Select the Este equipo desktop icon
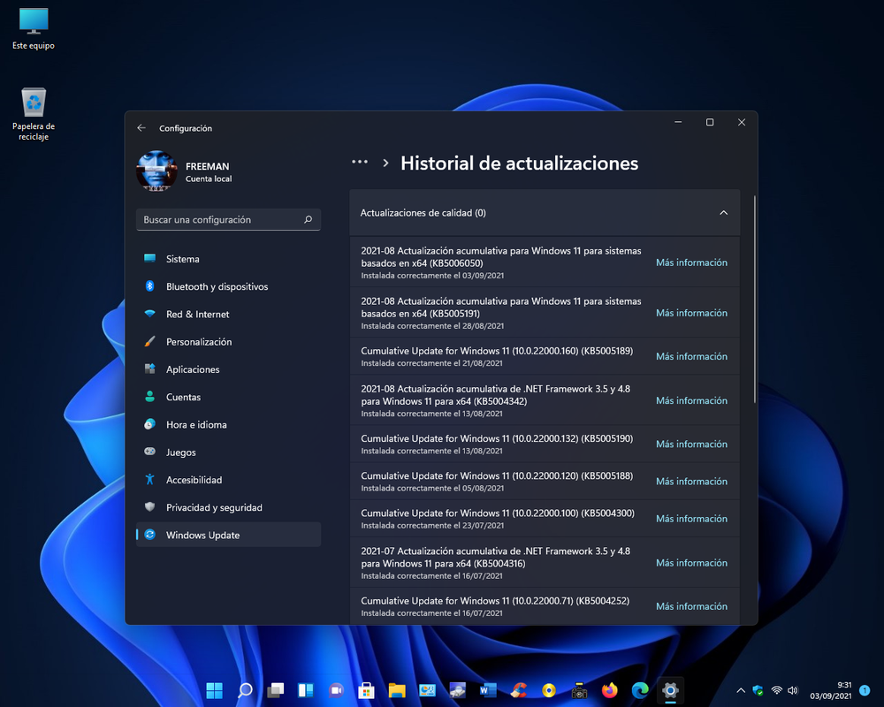This screenshot has height=707, width=884. [x=34, y=29]
